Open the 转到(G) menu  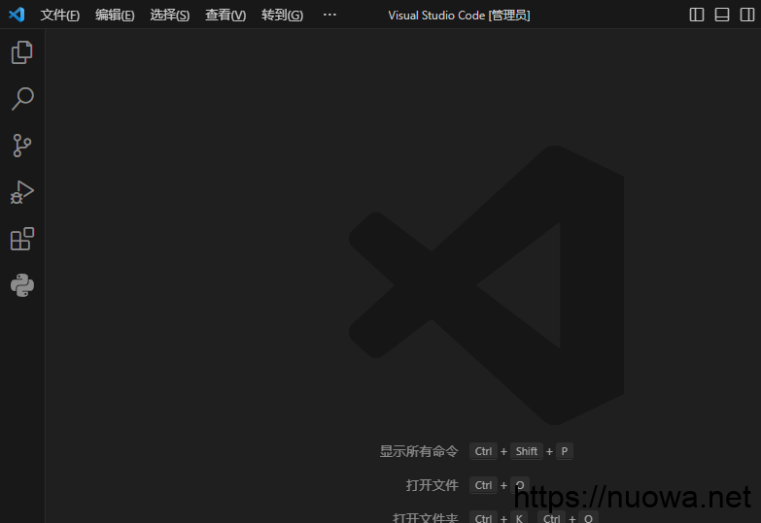[282, 16]
